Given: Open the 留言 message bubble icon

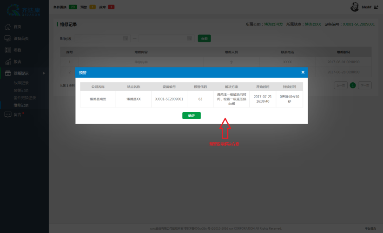Looking at the screenshot, I should click(x=8, y=114).
